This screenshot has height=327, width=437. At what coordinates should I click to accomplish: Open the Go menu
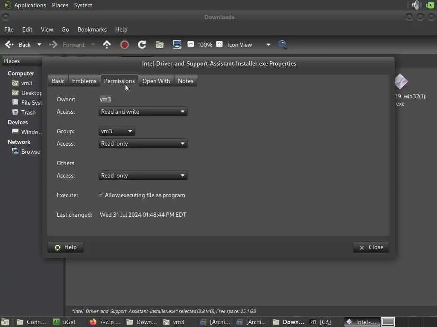tap(65, 29)
